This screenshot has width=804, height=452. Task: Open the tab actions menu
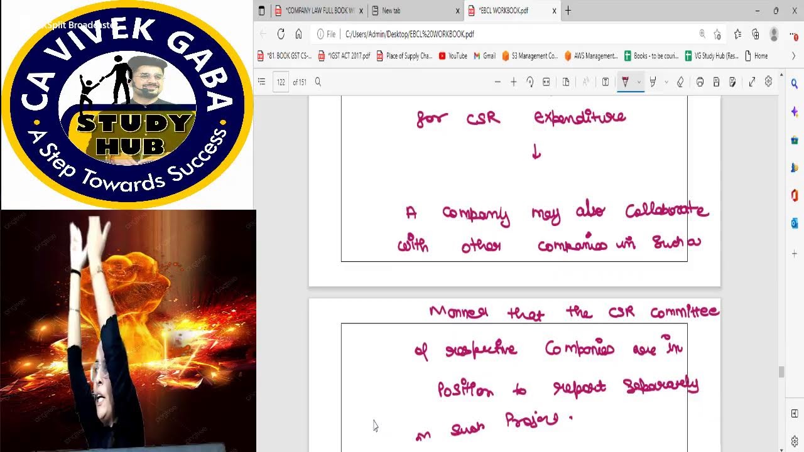pyautogui.click(x=261, y=11)
